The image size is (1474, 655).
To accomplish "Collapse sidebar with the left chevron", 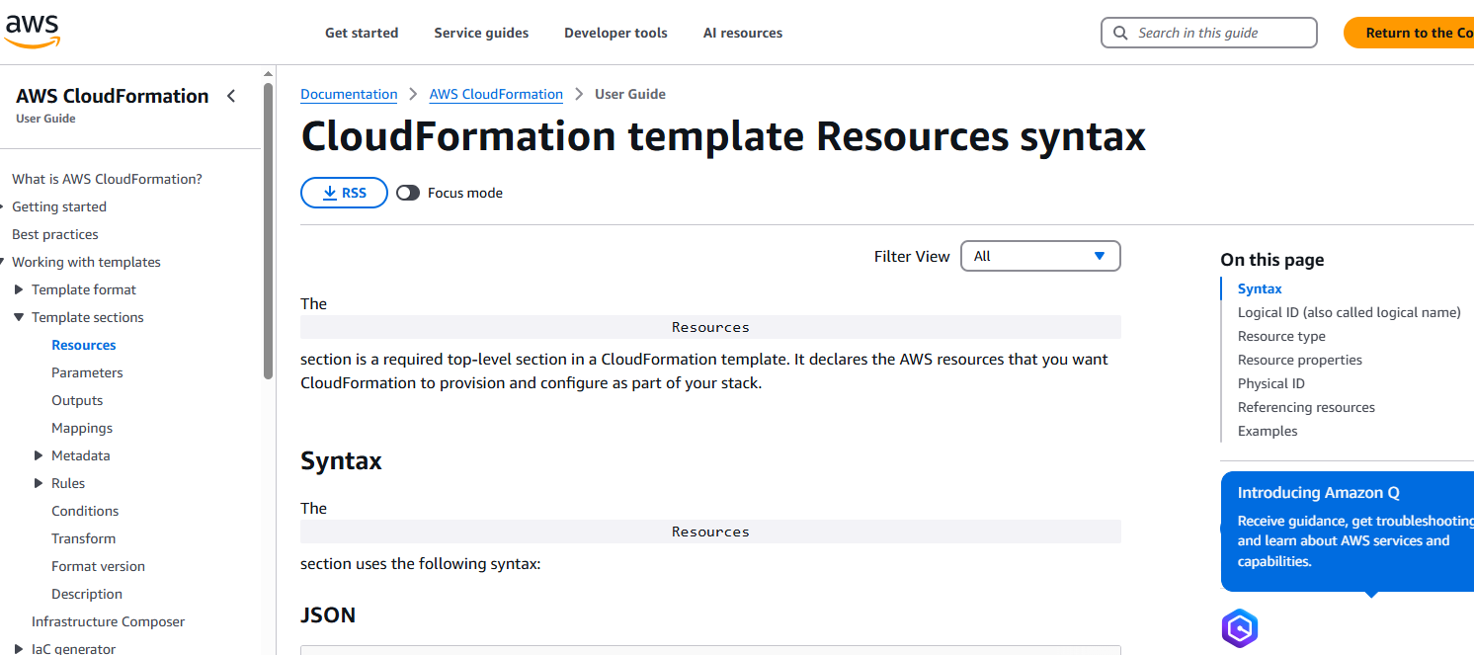I will (231, 96).
